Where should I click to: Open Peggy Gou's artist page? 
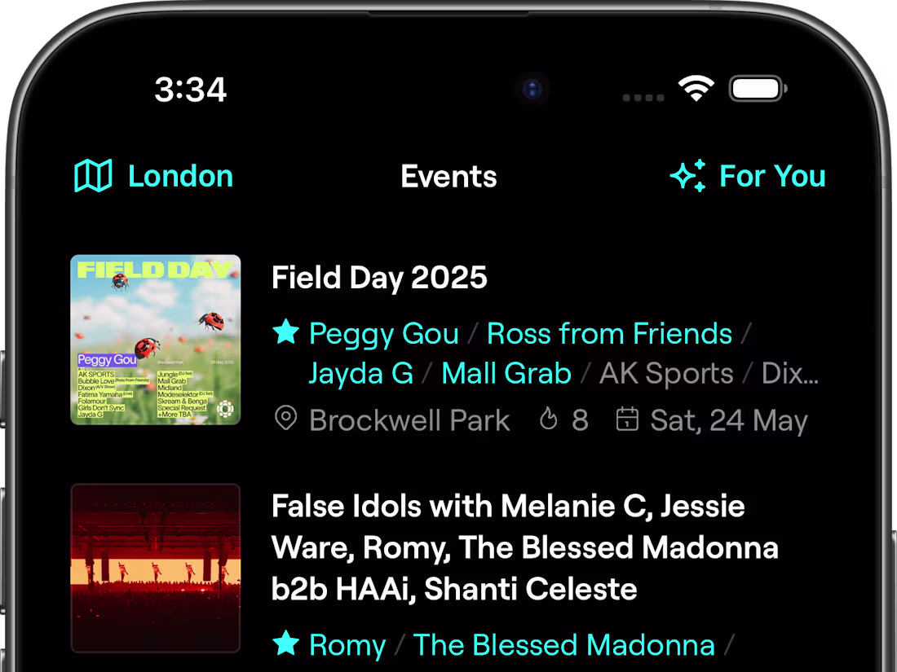coord(383,333)
